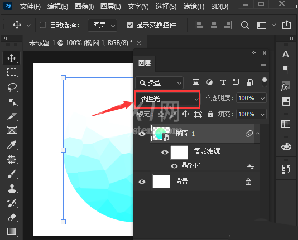Screen dimensions: 298x240
Task: Click the workspace layout icon
Action: [262, 25]
